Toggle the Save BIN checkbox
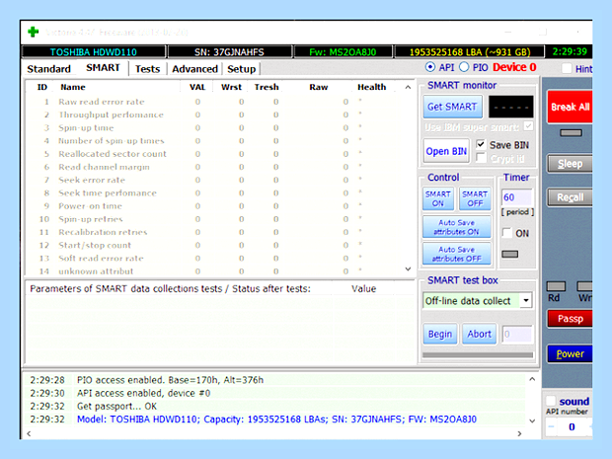612x459 pixels. click(481, 144)
